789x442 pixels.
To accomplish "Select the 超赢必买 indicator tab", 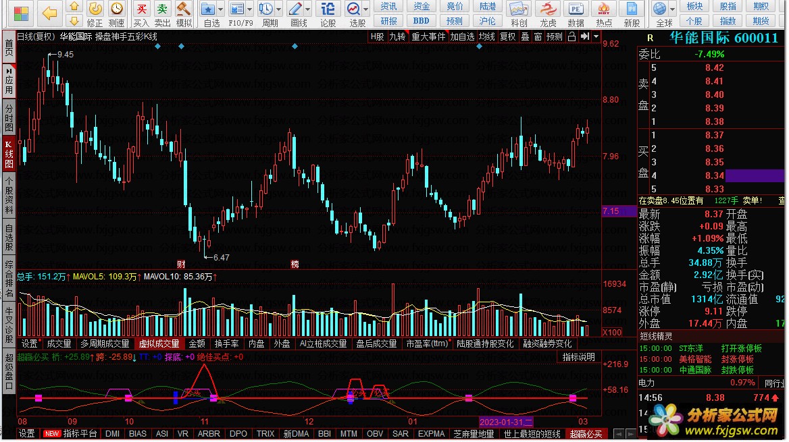I will coord(586,434).
